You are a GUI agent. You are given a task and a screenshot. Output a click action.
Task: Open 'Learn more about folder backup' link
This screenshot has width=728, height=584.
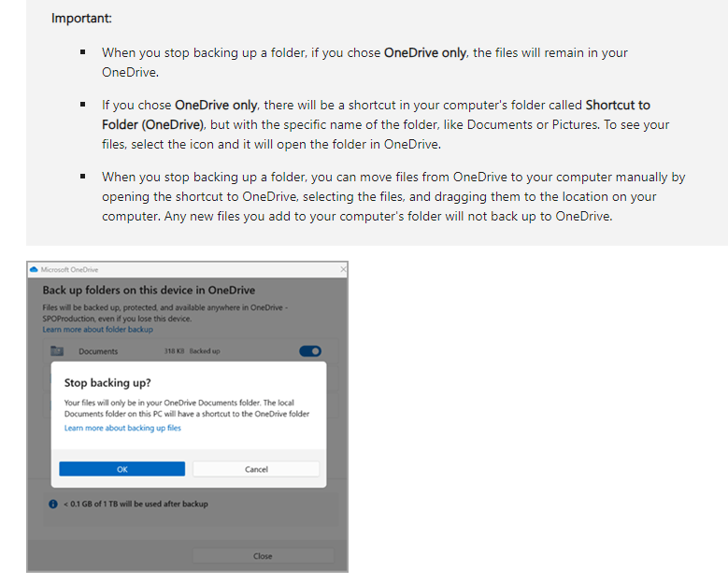[97, 329]
